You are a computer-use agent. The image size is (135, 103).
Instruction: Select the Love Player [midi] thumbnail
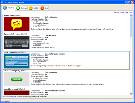17,93
